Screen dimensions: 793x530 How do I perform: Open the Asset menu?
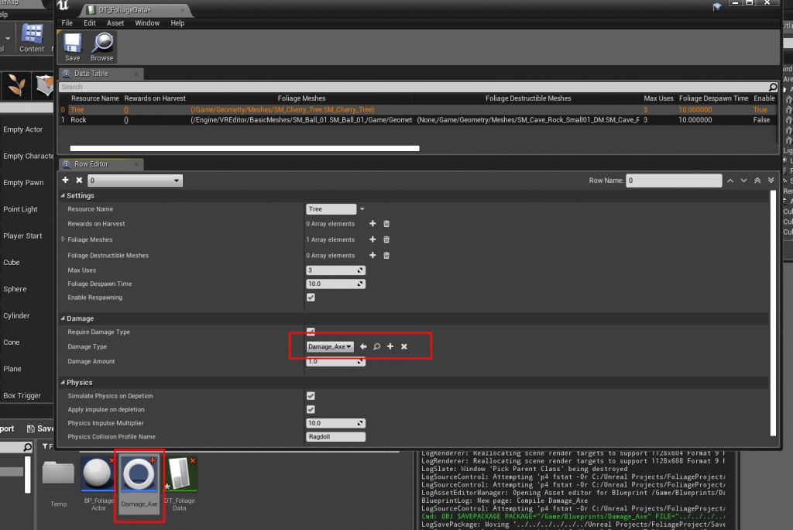tap(115, 23)
